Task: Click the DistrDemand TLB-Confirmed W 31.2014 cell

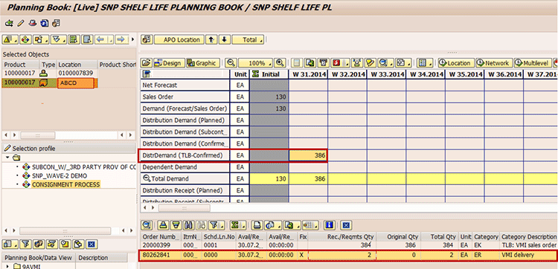Action: pos(308,155)
